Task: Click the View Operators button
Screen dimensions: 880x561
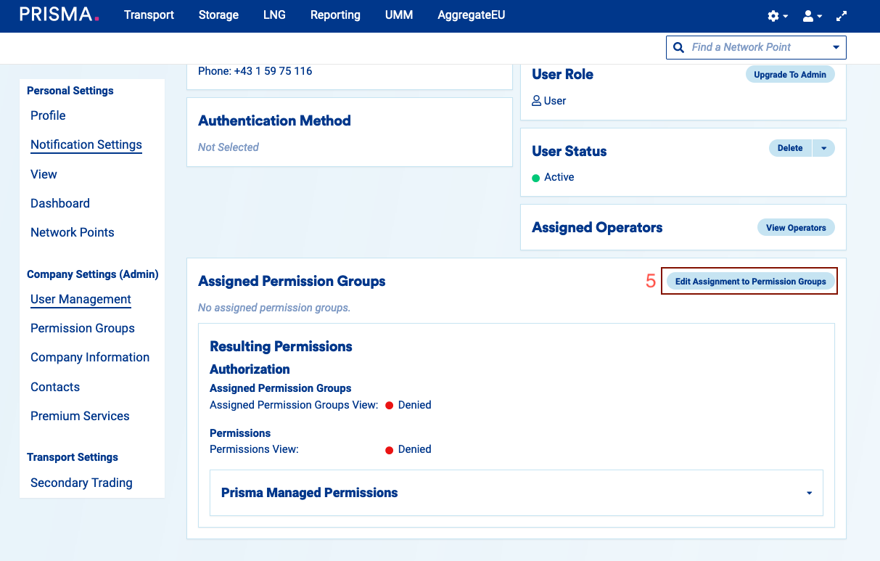Action: [x=795, y=228]
